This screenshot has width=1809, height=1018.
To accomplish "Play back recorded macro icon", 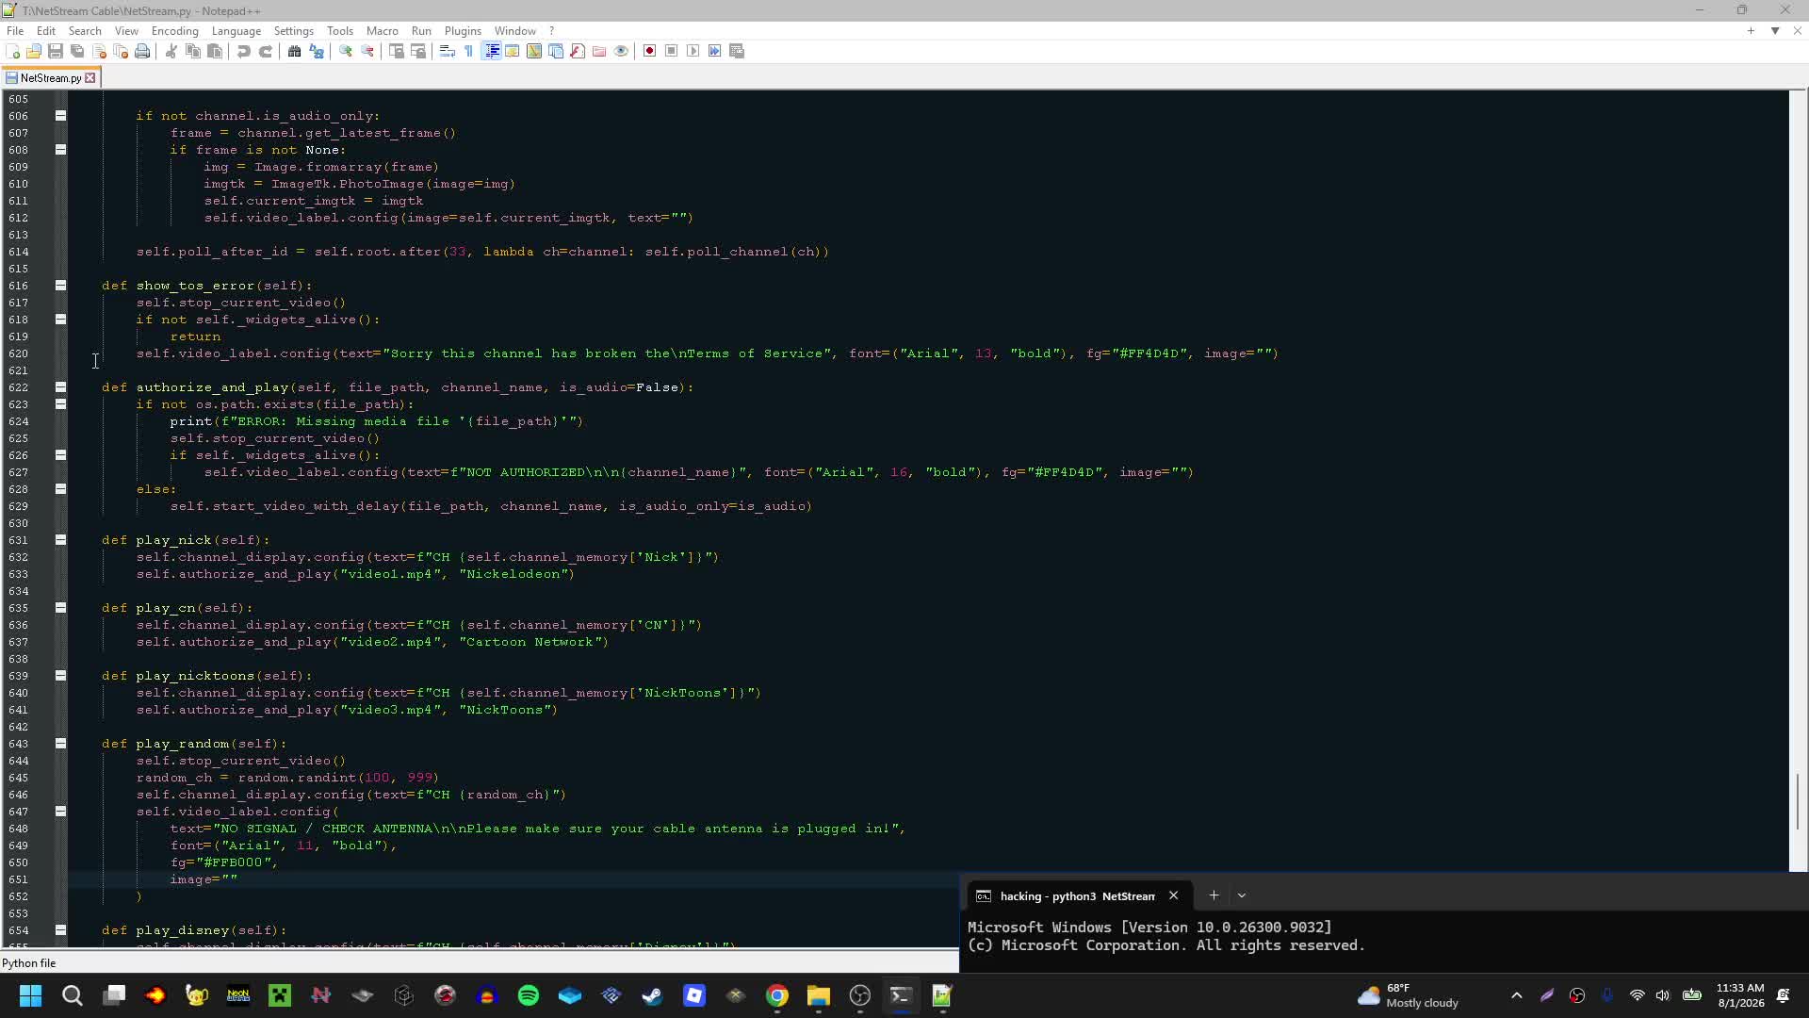I will click(x=693, y=51).
